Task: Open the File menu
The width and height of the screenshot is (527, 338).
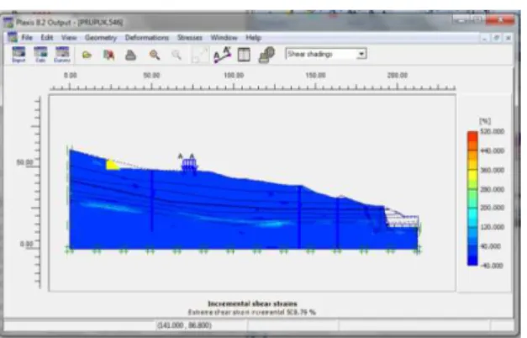Action: coord(27,38)
